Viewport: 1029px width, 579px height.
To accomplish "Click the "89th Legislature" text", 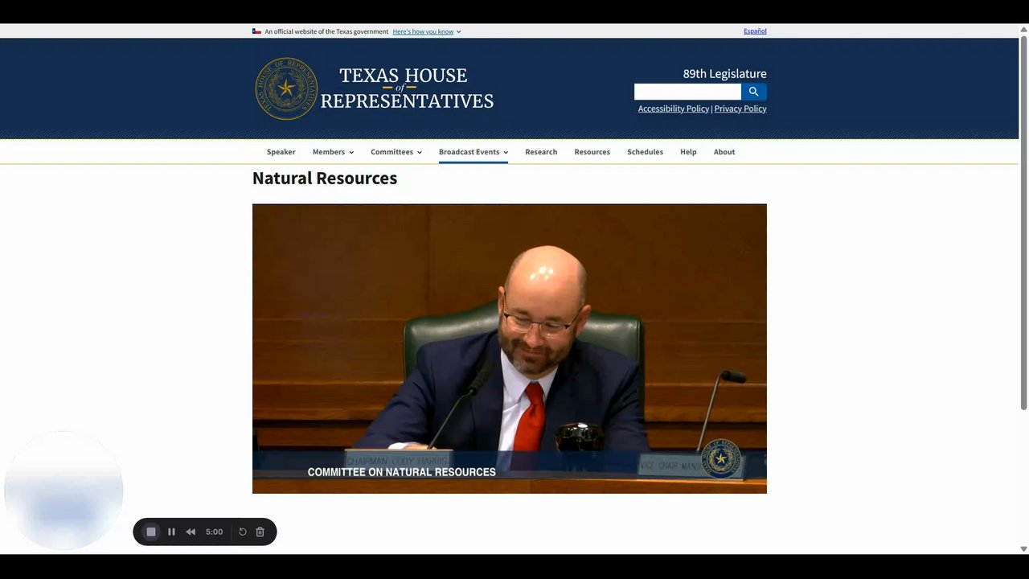I will tap(725, 74).
